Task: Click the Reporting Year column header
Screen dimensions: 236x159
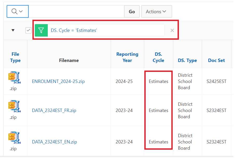Action: tap(127, 57)
